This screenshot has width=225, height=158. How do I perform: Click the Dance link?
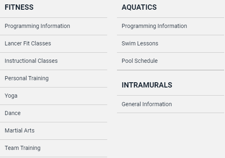click(13, 113)
